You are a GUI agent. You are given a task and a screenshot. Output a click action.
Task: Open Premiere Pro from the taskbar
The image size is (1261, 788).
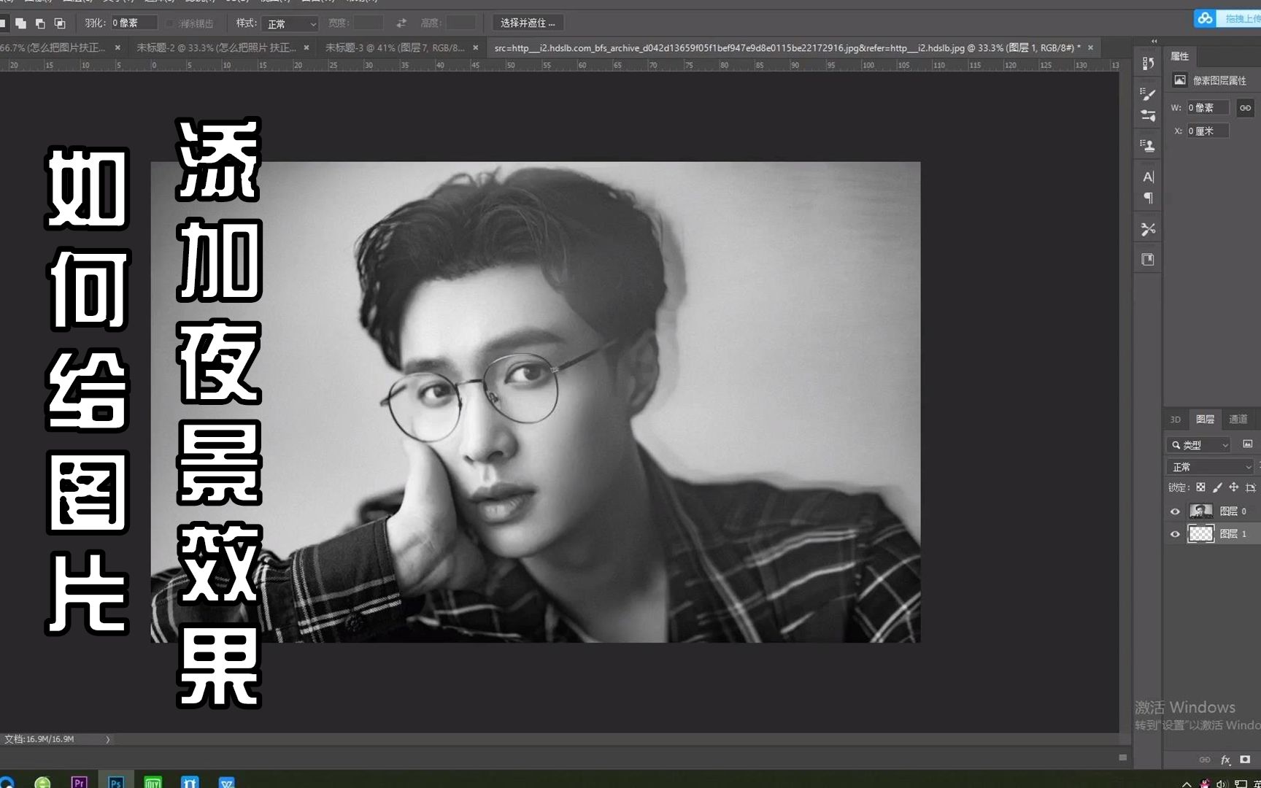pyautogui.click(x=79, y=781)
